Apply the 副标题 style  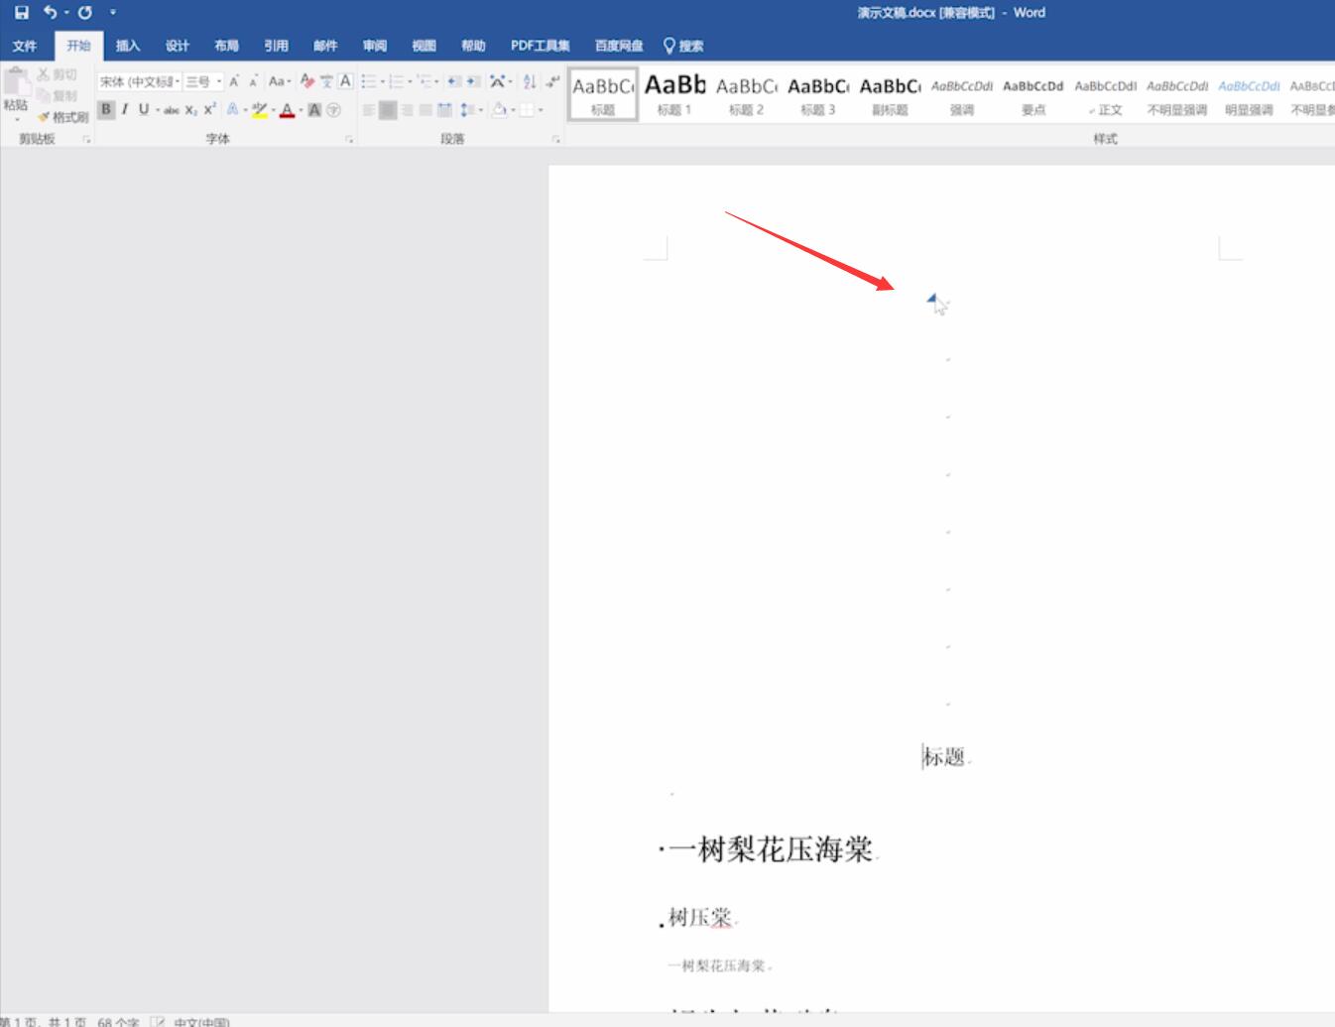coord(890,95)
